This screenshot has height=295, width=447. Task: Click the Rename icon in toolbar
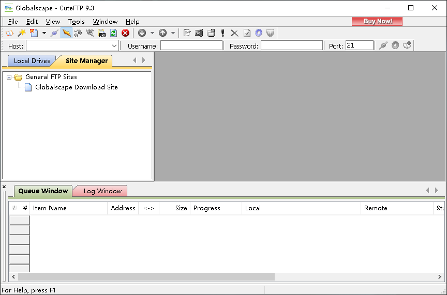199,33
